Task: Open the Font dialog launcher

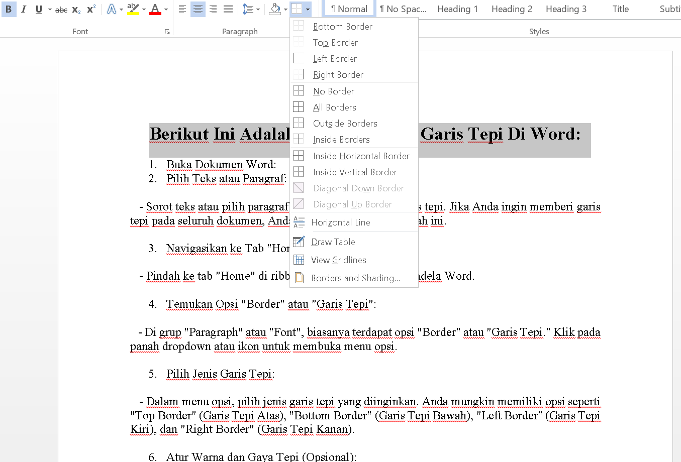Action: pyautogui.click(x=167, y=32)
